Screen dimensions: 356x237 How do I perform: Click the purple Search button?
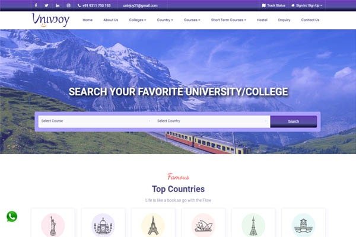[x=294, y=121]
